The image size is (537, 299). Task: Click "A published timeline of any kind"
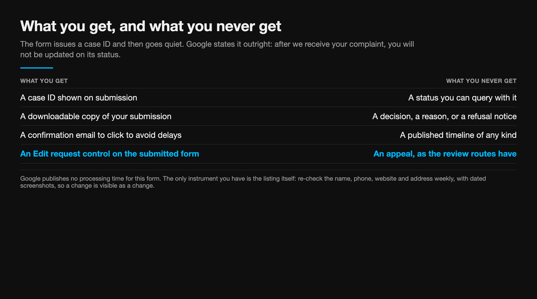point(458,135)
